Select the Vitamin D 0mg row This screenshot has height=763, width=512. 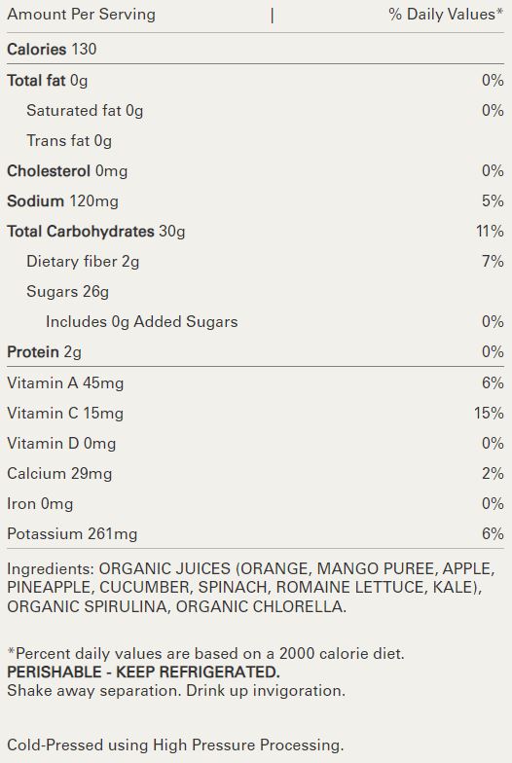point(255,444)
